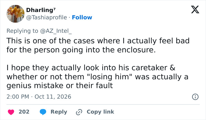206x120 pixels.
Task: Click the Reply text label
Action: (59, 112)
